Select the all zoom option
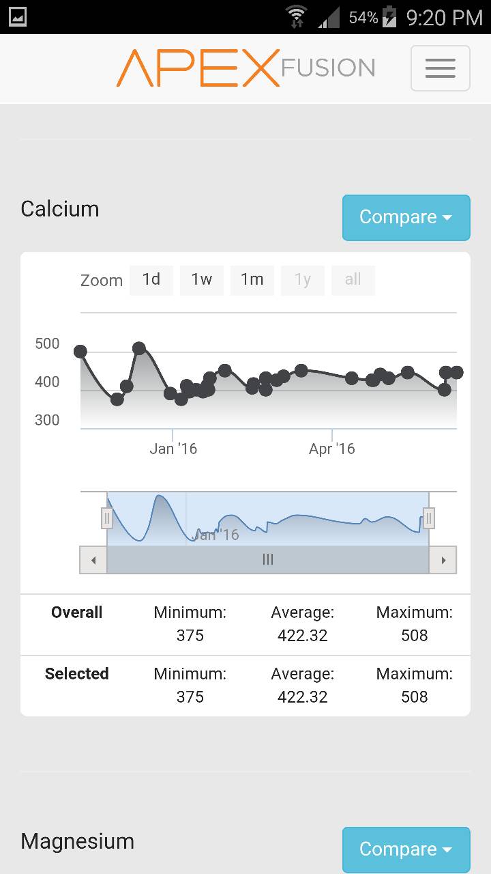This screenshot has width=491, height=874. 353,280
